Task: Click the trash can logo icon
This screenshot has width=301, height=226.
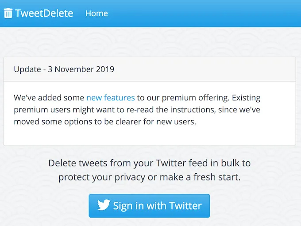Action: click(8, 13)
